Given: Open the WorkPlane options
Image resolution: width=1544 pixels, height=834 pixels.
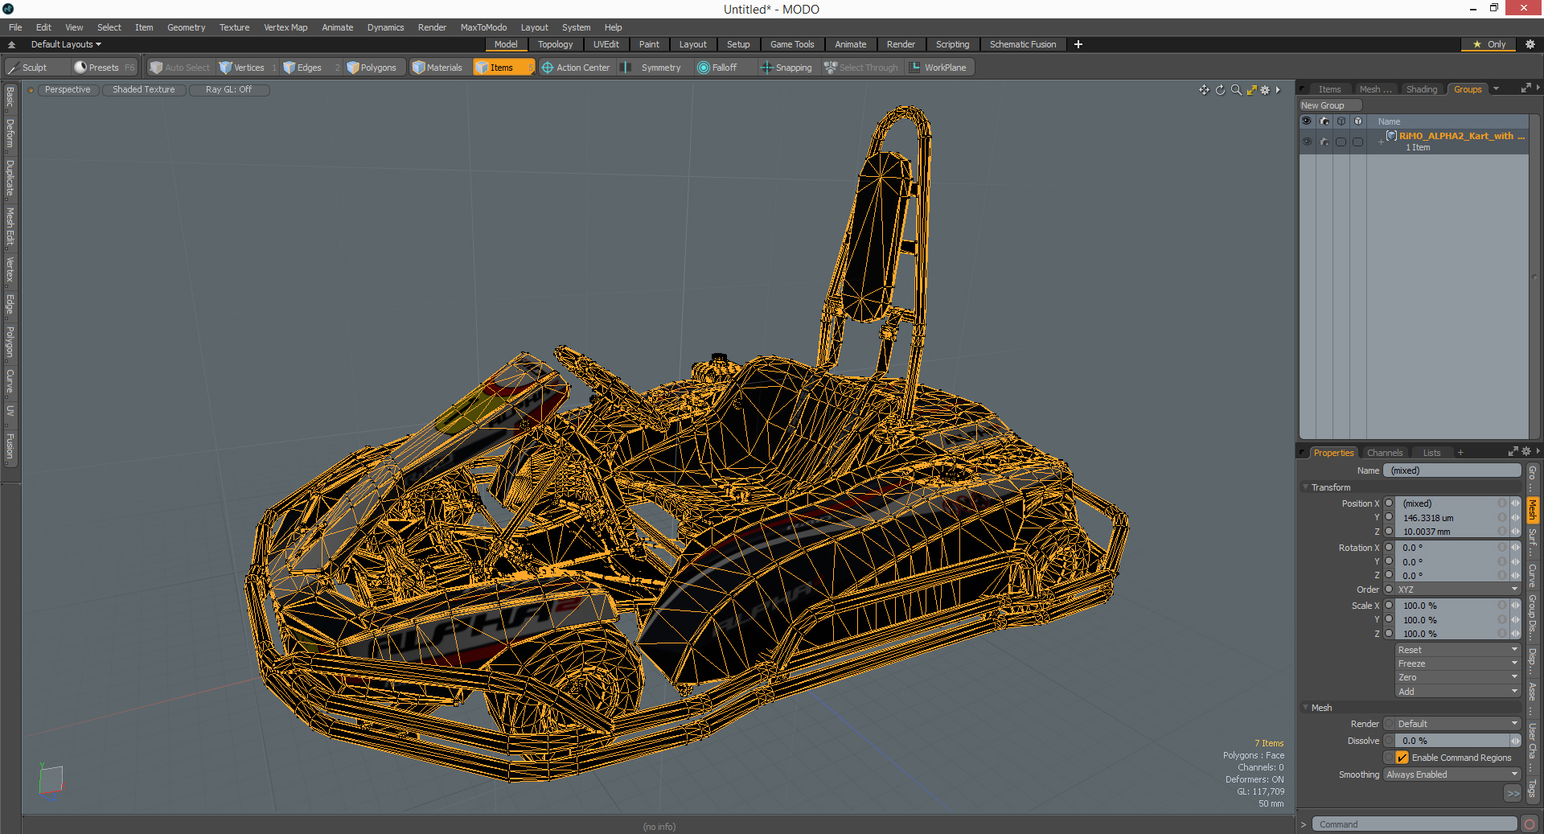Looking at the screenshot, I should click(938, 68).
